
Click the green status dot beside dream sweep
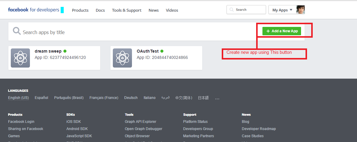point(65,51)
